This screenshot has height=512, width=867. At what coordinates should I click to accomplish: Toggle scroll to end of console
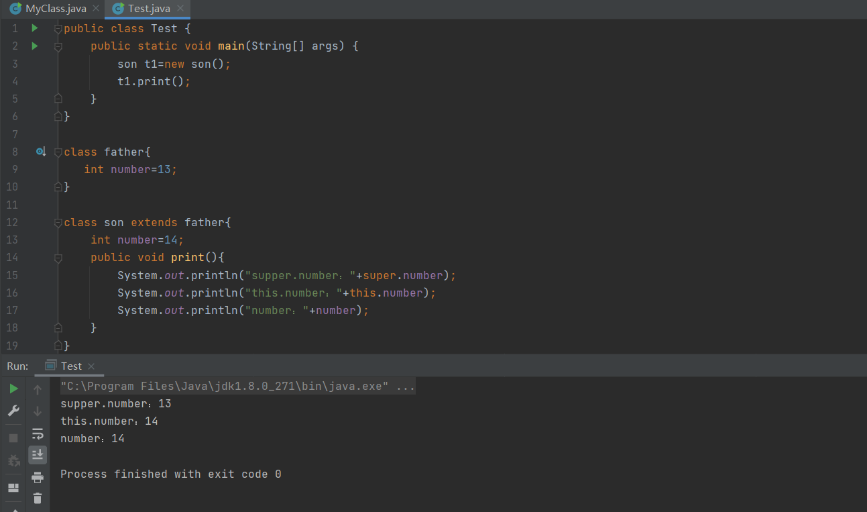(x=38, y=455)
